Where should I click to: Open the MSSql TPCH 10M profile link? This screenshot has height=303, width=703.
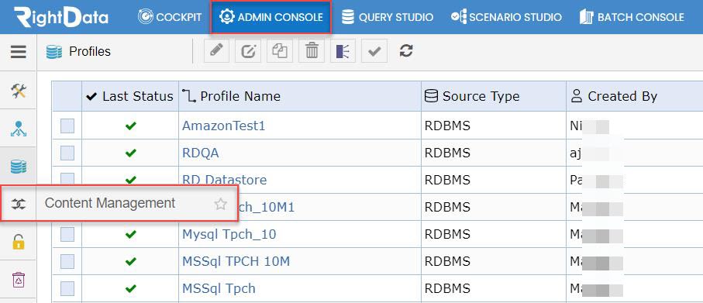click(236, 261)
